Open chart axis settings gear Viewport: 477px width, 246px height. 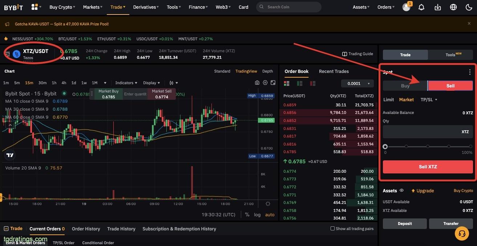268,204
